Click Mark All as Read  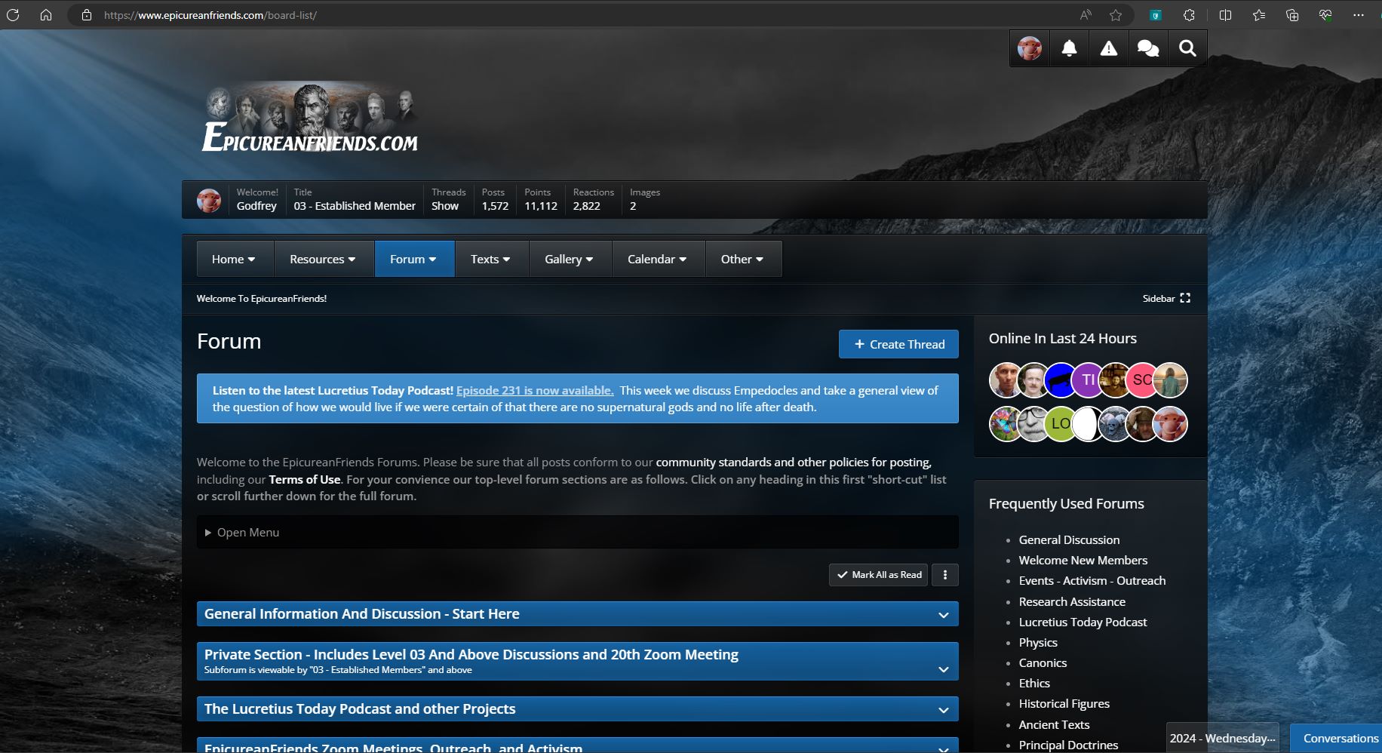[x=879, y=575]
